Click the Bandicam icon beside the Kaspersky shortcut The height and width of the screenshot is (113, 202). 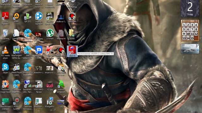click(x=61, y=50)
